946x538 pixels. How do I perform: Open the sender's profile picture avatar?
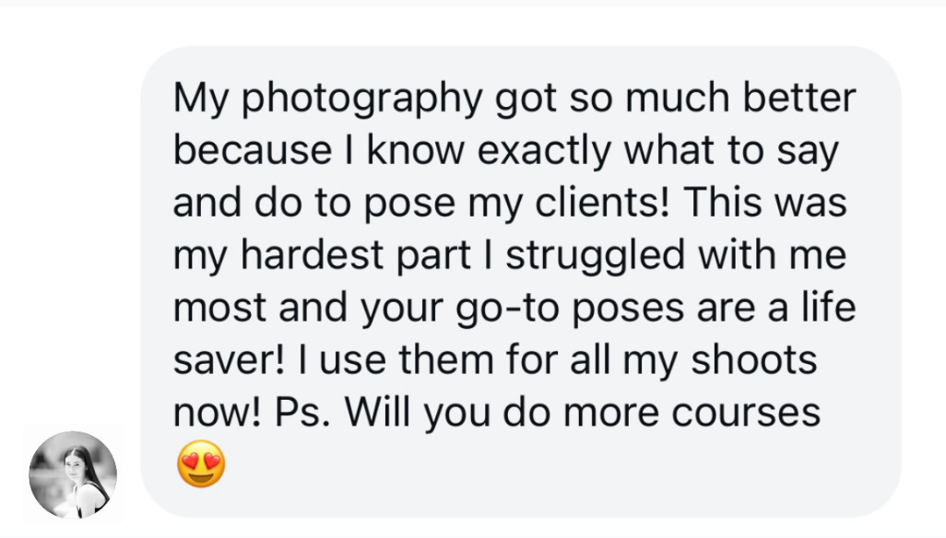click(x=73, y=474)
